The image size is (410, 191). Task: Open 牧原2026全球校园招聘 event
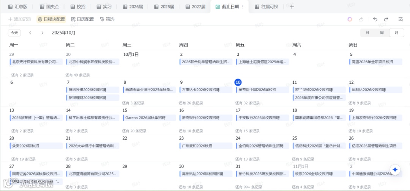point(319,174)
